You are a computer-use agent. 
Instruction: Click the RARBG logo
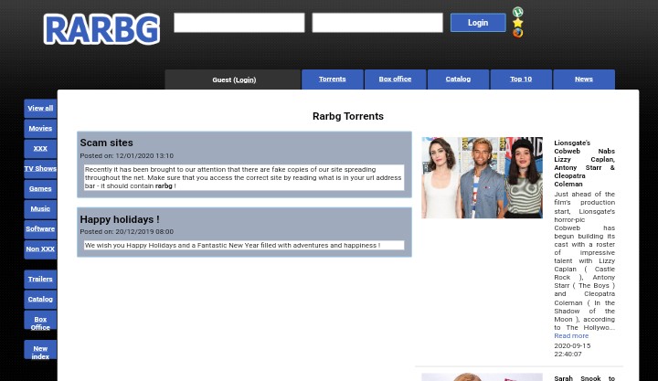(101, 29)
